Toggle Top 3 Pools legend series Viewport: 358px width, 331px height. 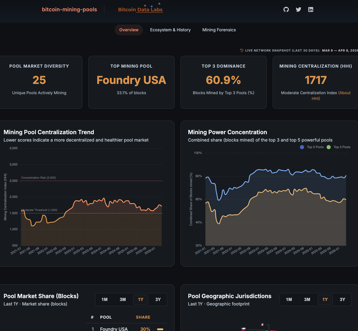(339, 147)
